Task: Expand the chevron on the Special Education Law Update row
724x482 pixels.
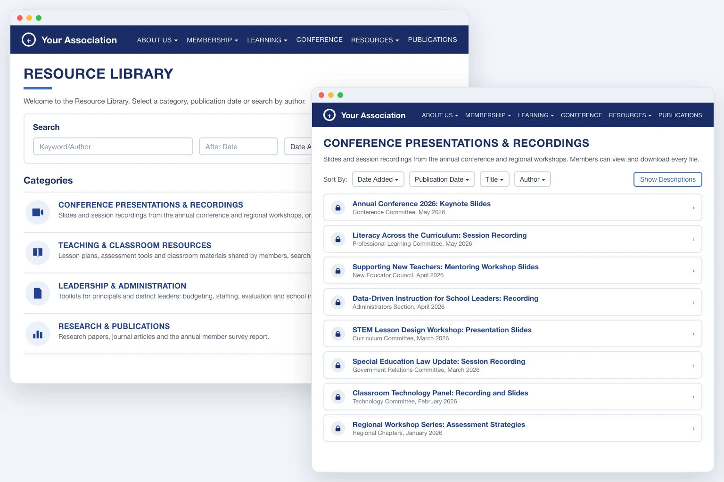Action: click(x=693, y=365)
